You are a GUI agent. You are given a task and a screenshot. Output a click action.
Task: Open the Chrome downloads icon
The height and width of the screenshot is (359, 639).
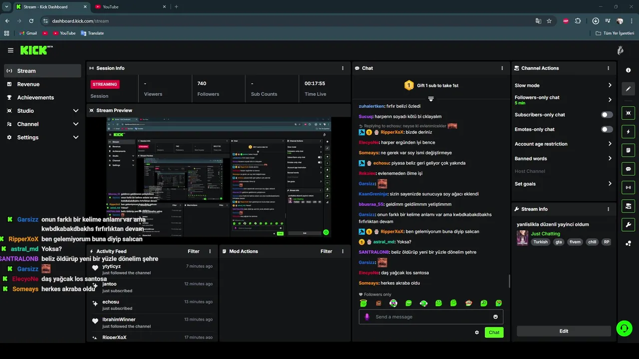(x=596, y=21)
